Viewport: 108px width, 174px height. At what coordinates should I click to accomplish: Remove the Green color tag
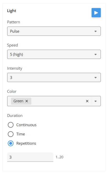pyautogui.click(x=27, y=101)
